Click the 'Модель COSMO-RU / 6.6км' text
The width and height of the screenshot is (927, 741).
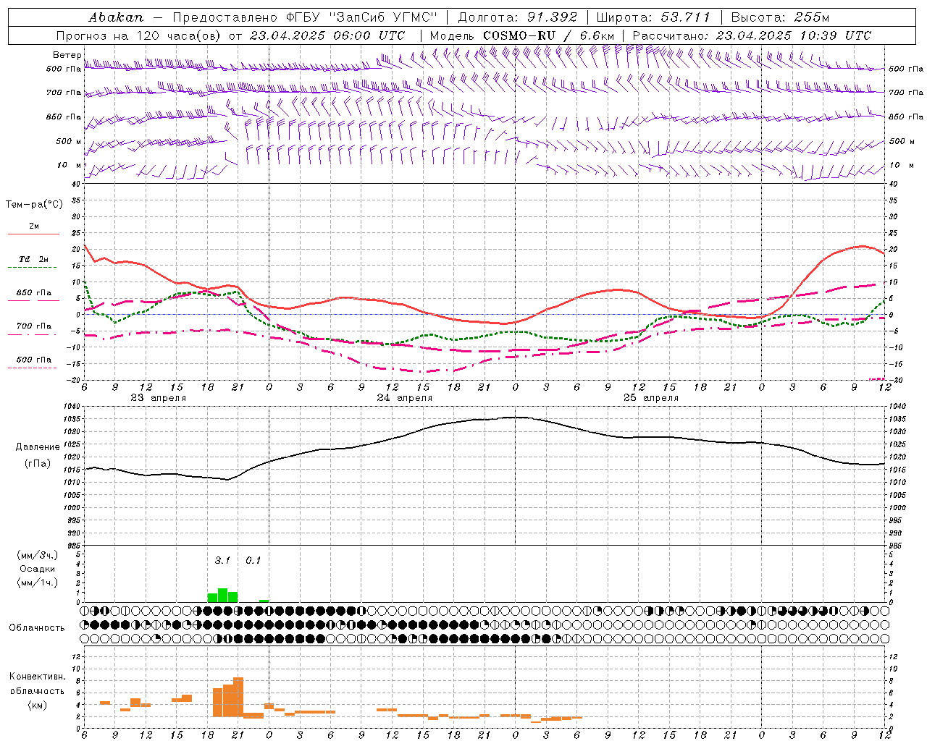click(521, 35)
